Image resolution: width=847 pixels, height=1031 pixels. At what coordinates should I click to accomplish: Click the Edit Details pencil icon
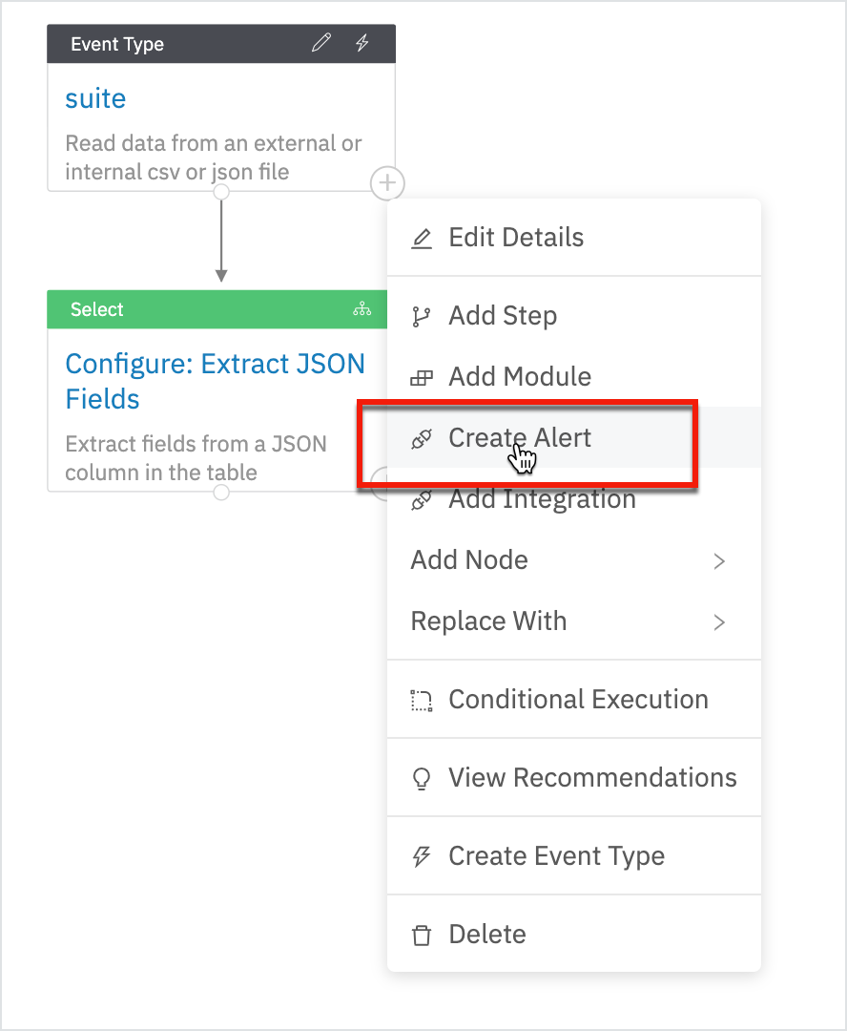pyautogui.click(x=421, y=237)
